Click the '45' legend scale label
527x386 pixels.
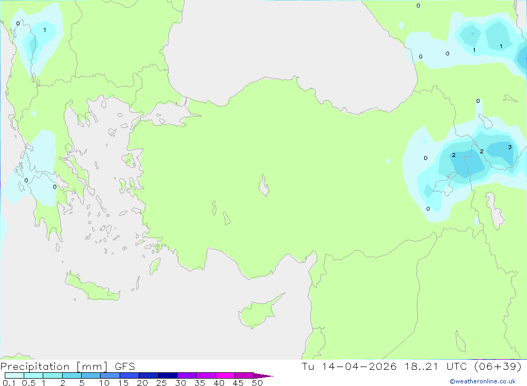(x=238, y=383)
